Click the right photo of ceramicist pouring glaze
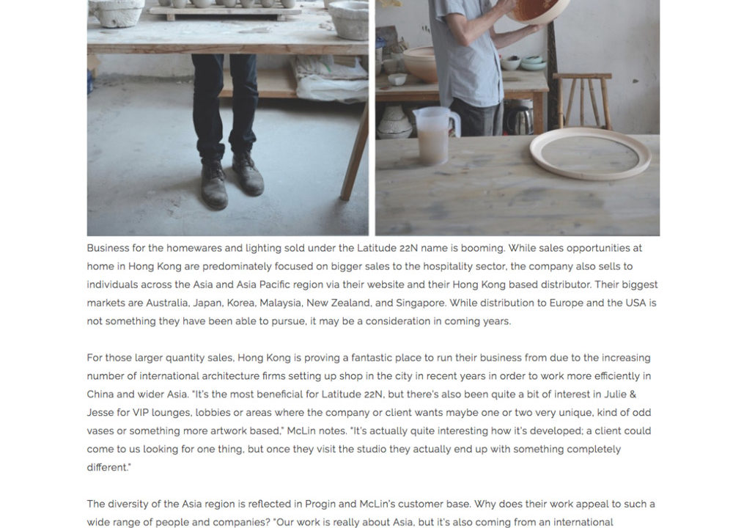 click(x=517, y=117)
